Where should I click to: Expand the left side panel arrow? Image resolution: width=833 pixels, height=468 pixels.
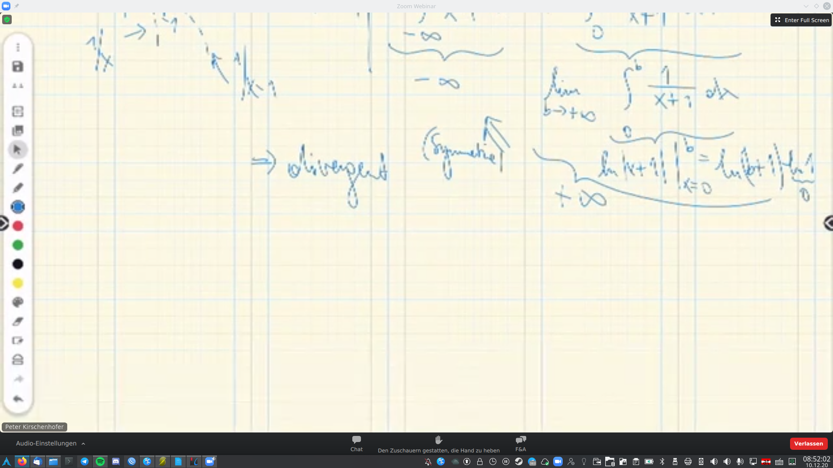tap(3, 224)
